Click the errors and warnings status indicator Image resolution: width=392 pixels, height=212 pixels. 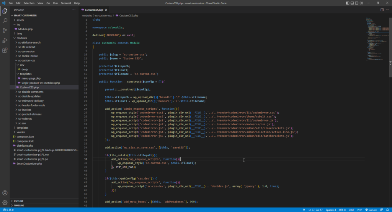pos(8,210)
